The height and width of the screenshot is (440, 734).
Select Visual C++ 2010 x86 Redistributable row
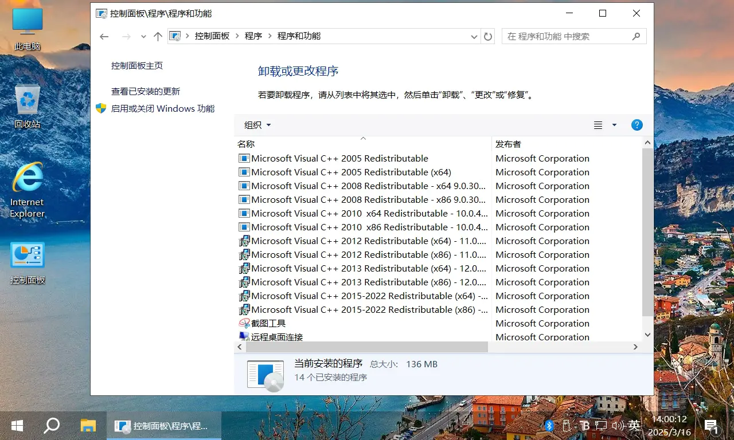438,227
